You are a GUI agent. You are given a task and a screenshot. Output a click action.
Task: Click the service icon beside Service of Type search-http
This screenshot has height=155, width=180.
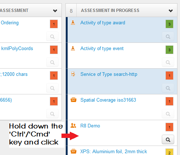[x=73, y=74]
